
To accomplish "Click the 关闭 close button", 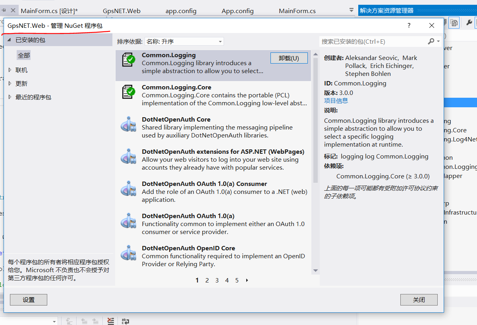I will pyautogui.click(x=419, y=300).
